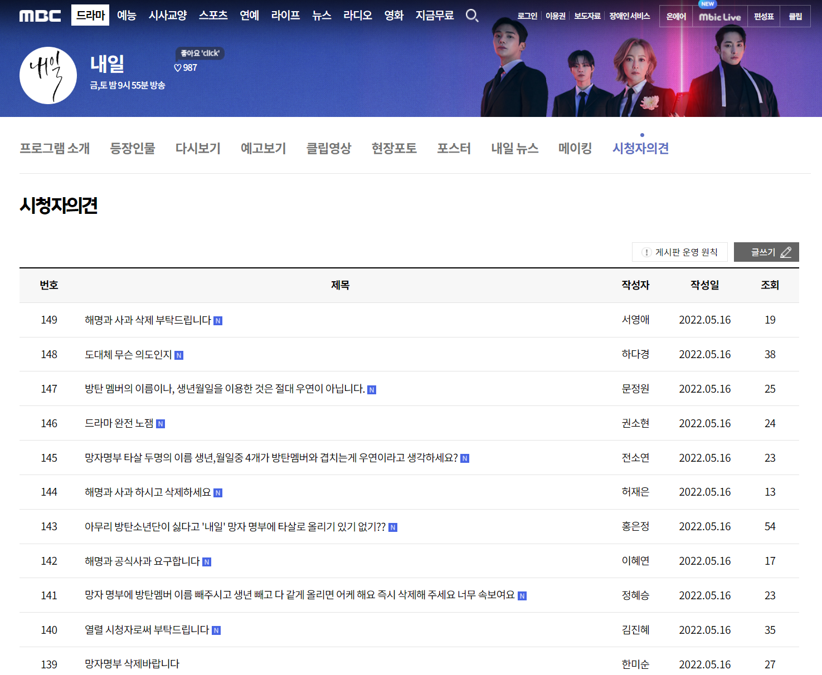Open the Mbic Live link
Image resolution: width=822 pixels, height=675 pixels.
720,17
